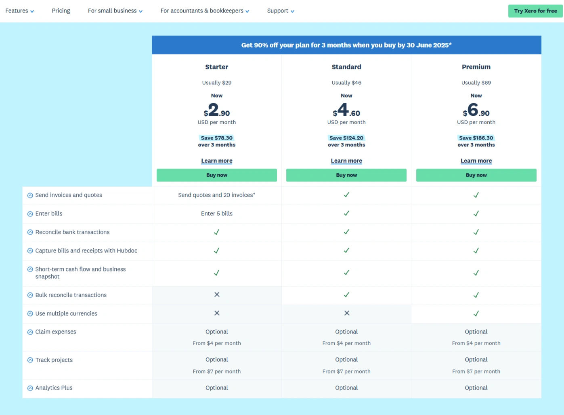Click the Premium $6.90 price
This screenshot has width=564, height=415.
(476, 110)
